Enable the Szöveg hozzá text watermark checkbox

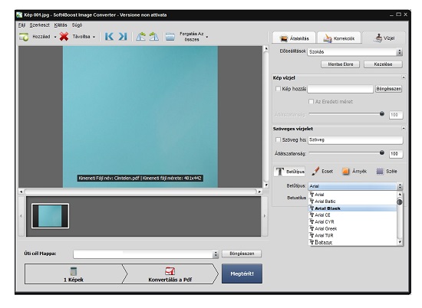pos(278,139)
